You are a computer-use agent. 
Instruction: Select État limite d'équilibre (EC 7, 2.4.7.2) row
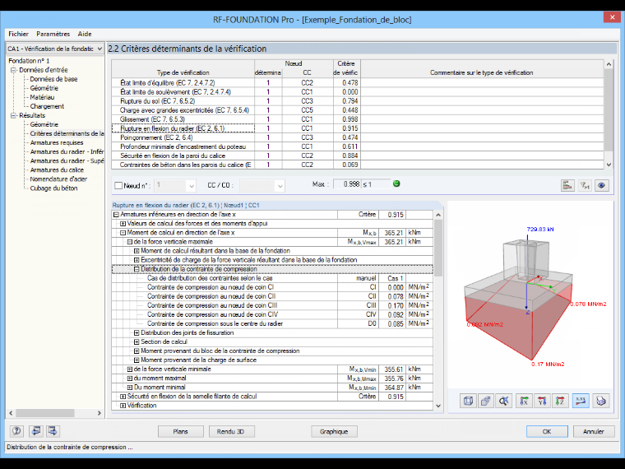[x=183, y=83]
